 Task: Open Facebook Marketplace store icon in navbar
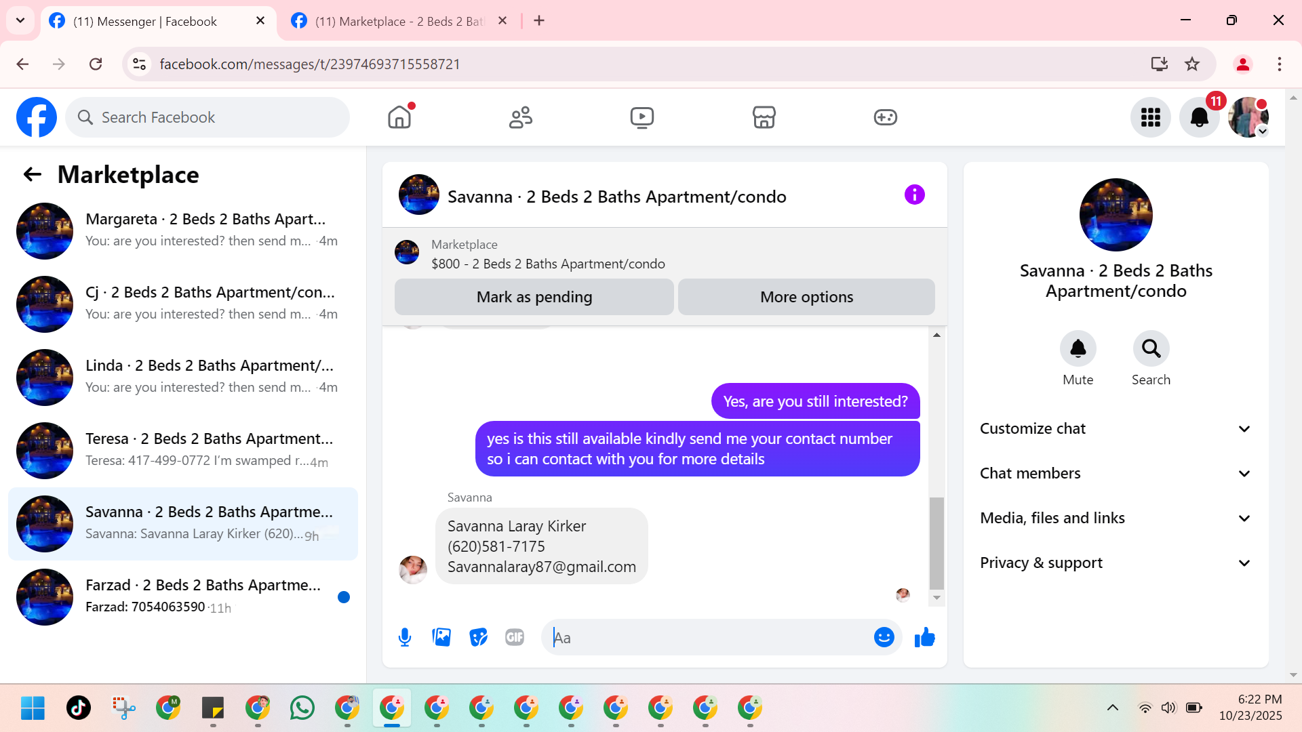coord(764,117)
